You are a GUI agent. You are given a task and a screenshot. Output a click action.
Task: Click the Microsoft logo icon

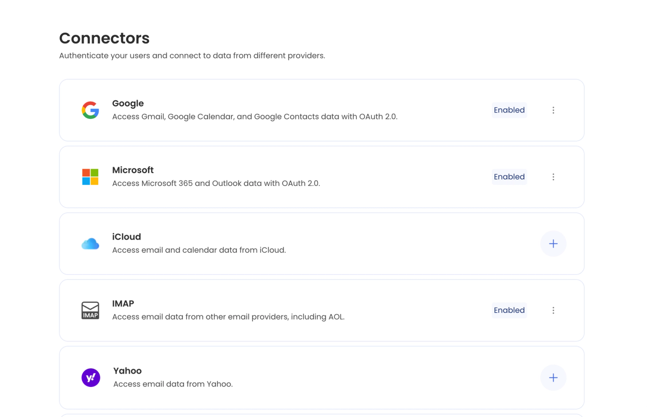pos(90,177)
